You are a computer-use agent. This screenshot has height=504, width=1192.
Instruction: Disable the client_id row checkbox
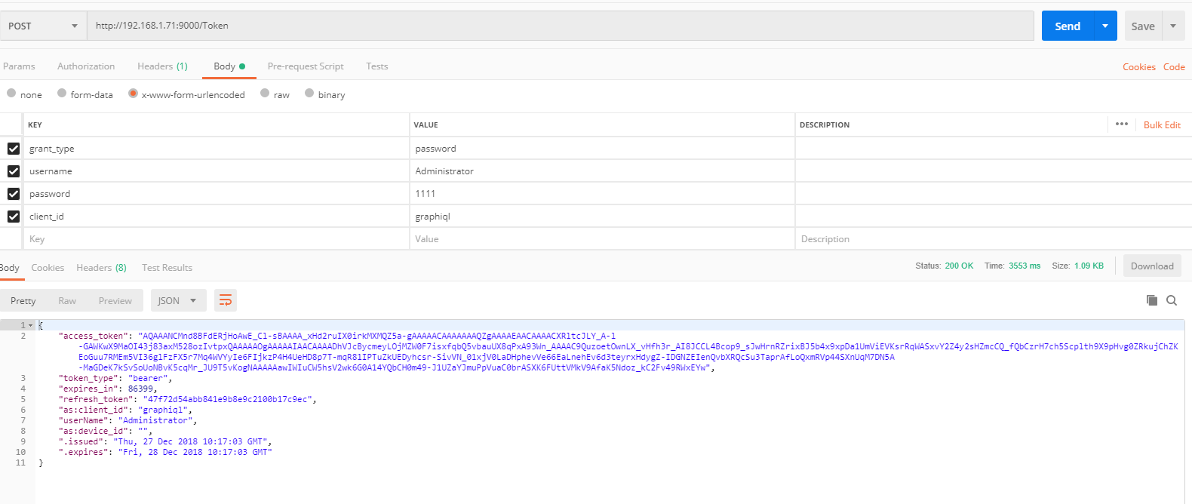point(14,217)
